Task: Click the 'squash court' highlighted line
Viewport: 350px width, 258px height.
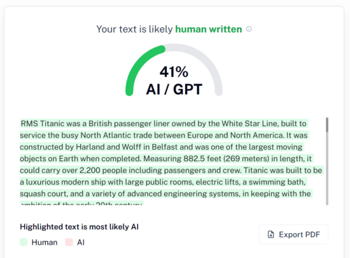Action: pyautogui.click(x=165, y=194)
